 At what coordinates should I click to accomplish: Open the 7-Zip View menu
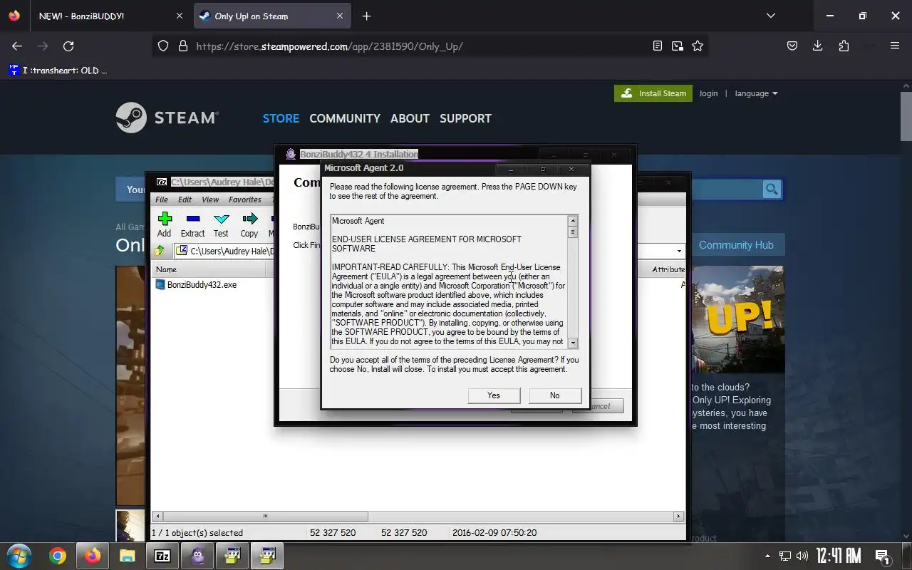click(210, 199)
